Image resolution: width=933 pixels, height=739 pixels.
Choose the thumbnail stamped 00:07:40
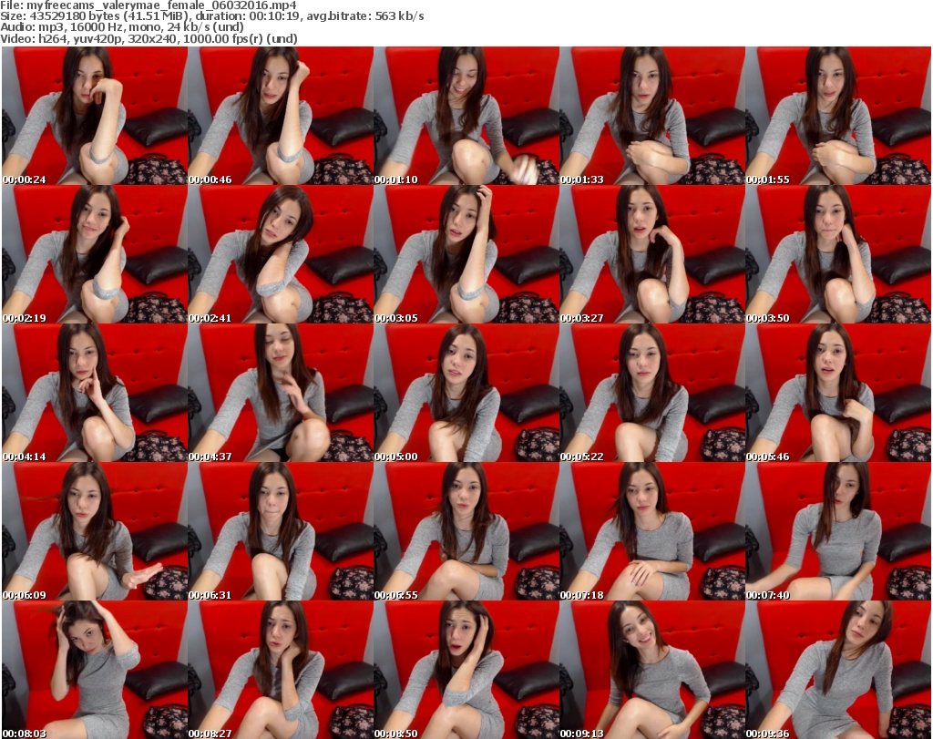click(838, 531)
